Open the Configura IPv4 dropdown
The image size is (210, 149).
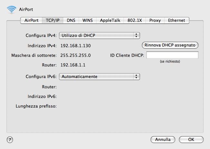[x=99, y=35]
